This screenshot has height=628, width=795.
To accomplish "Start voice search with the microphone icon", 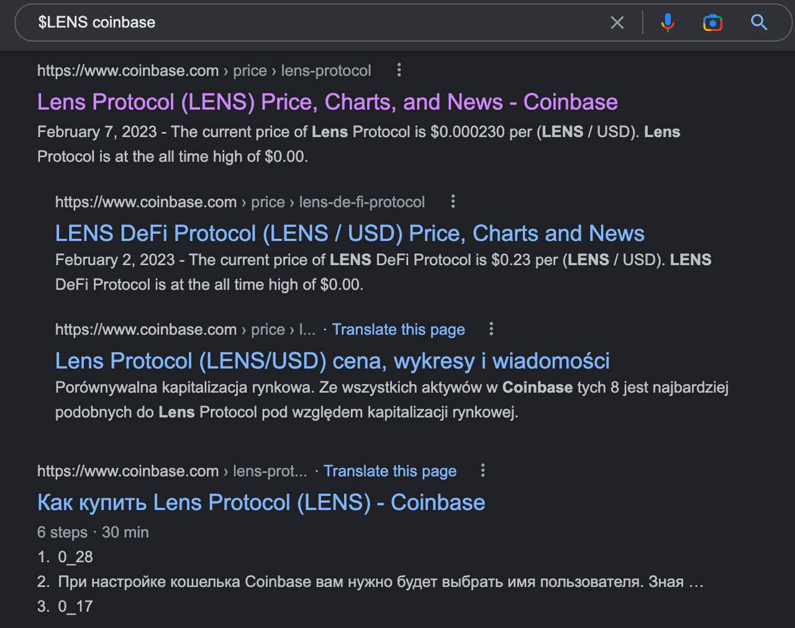I will 668,23.
